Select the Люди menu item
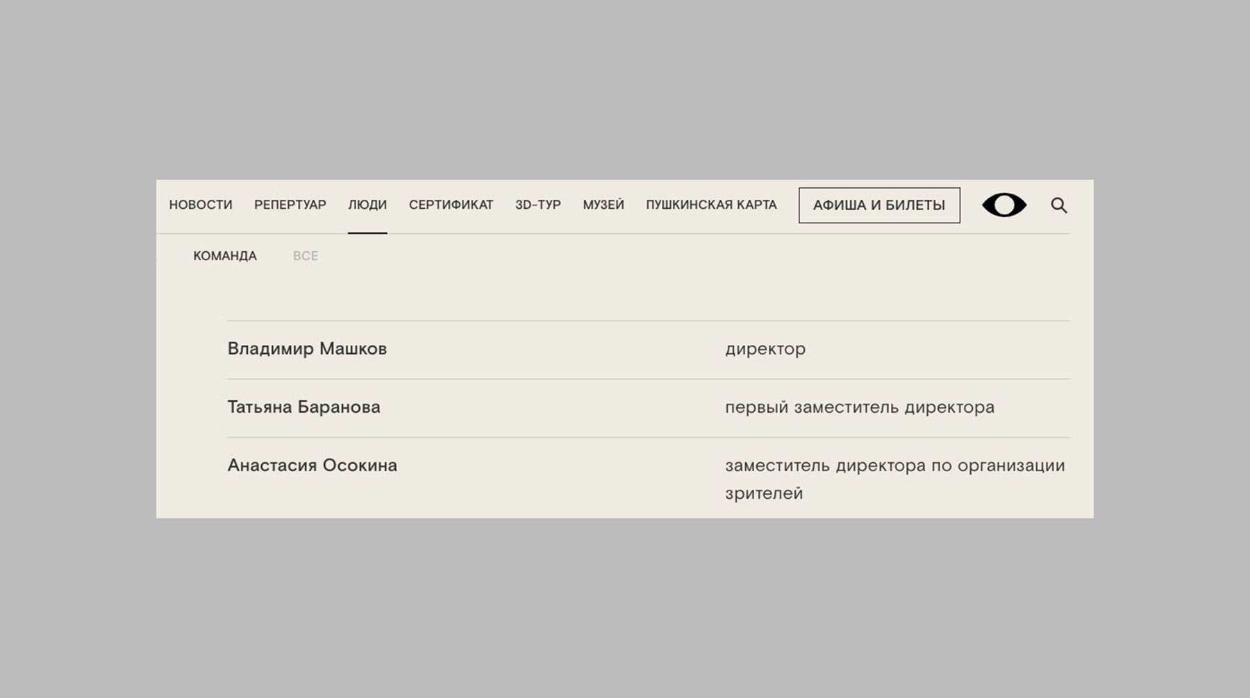 (x=367, y=205)
